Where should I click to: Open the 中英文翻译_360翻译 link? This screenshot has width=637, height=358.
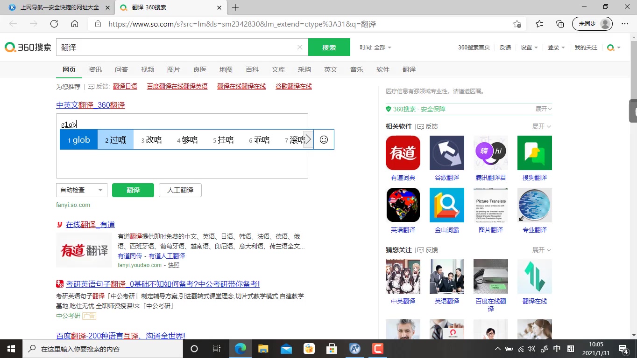(x=91, y=105)
